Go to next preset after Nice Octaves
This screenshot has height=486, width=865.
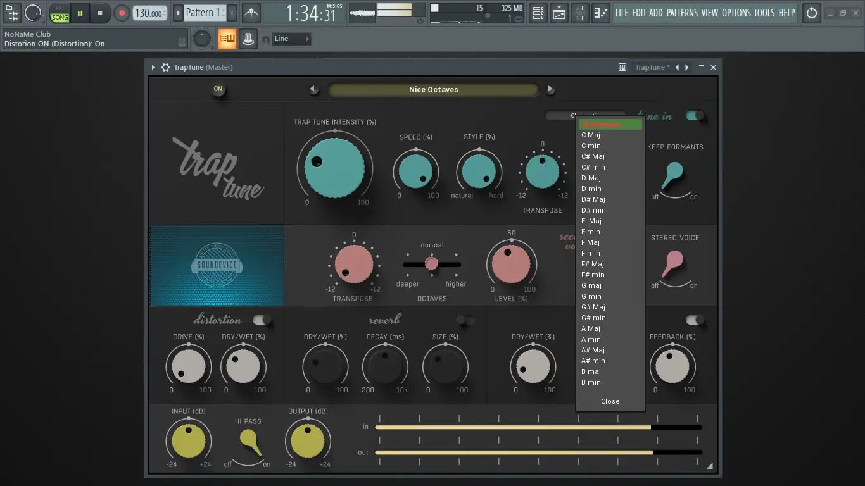pyautogui.click(x=551, y=90)
